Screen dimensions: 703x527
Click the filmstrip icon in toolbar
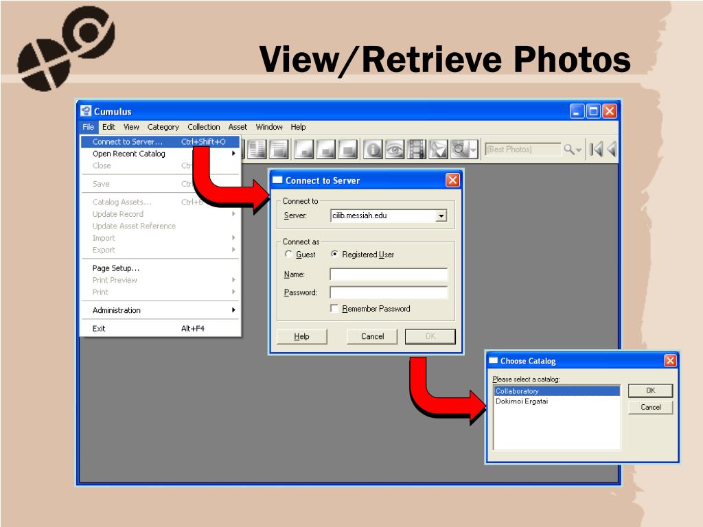(417, 149)
